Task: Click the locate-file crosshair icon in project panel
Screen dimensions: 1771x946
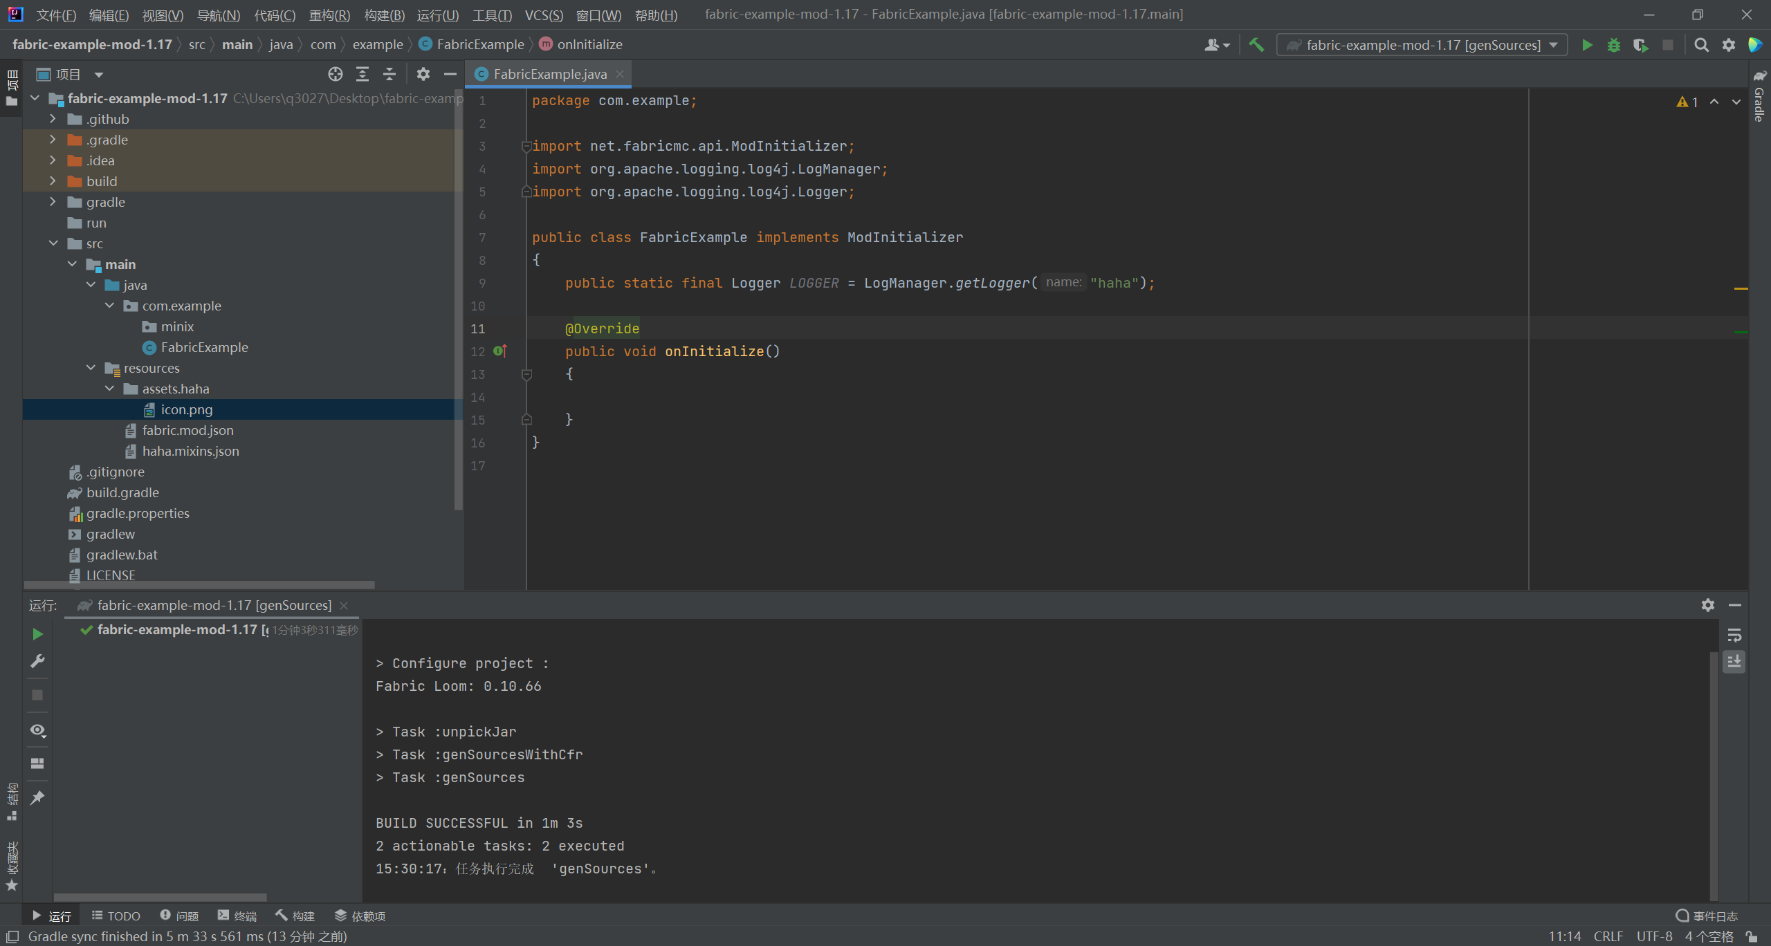Action: (336, 74)
